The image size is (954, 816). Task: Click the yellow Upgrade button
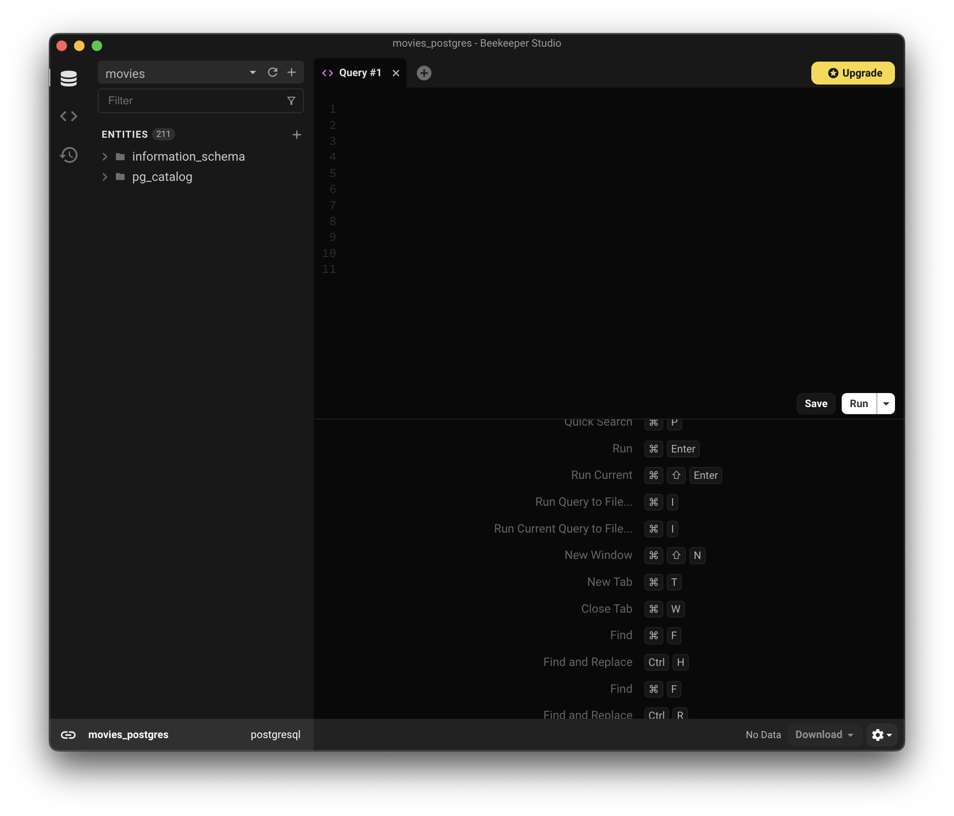pyautogui.click(x=853, y=73)
